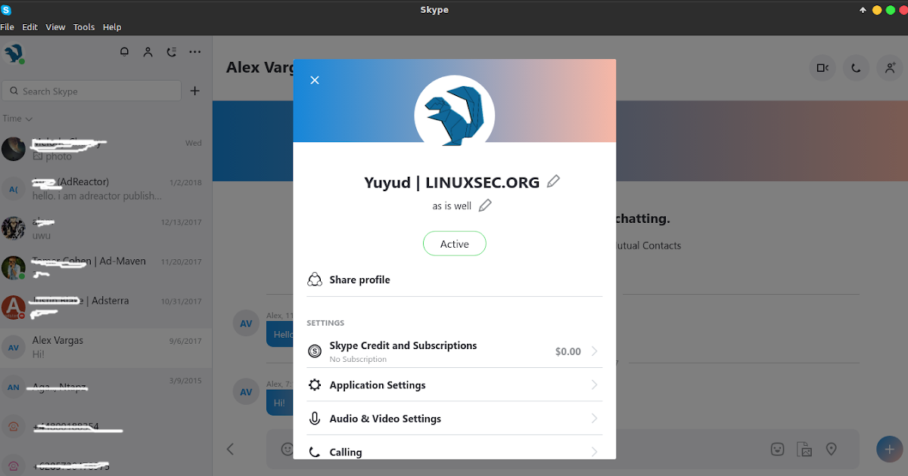This screenshot has width=908, height=476.
Task: Click the up-arrow icon in the title bar
Action: (x=863, y=10)
